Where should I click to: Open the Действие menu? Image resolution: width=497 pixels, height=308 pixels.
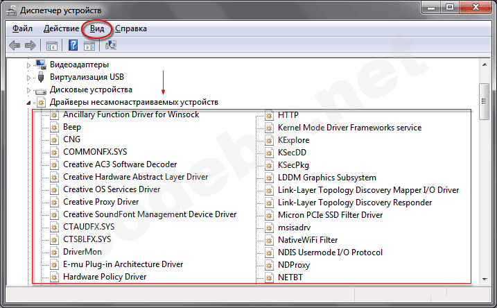[x=61, y=28]
